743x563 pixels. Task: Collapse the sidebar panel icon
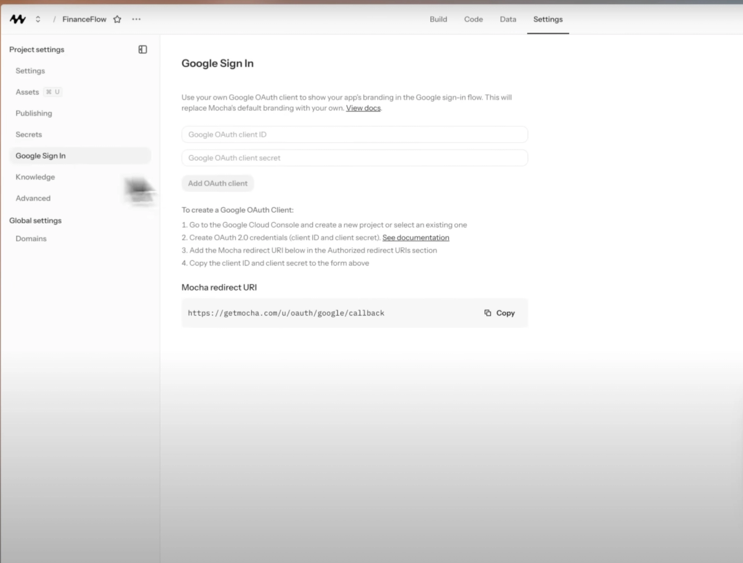(142, 49)
